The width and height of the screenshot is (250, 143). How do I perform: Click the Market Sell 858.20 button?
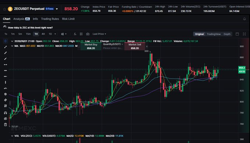point(135,46)
